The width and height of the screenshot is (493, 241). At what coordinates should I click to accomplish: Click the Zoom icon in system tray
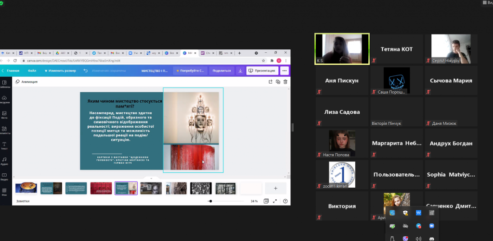pos(432,226)
